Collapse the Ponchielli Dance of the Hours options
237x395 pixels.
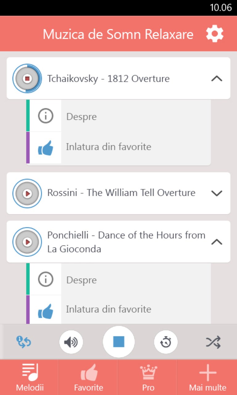217,242
